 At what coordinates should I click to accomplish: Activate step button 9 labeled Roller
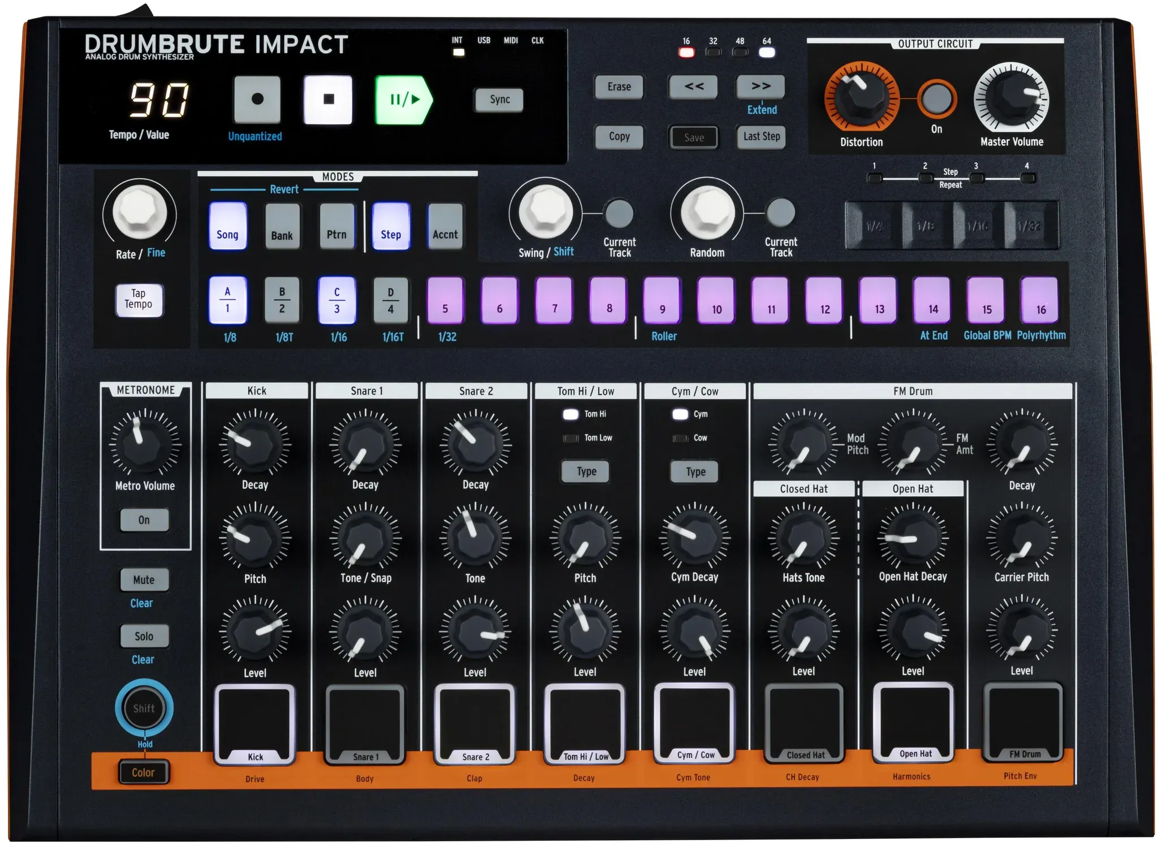pos(662,300)
